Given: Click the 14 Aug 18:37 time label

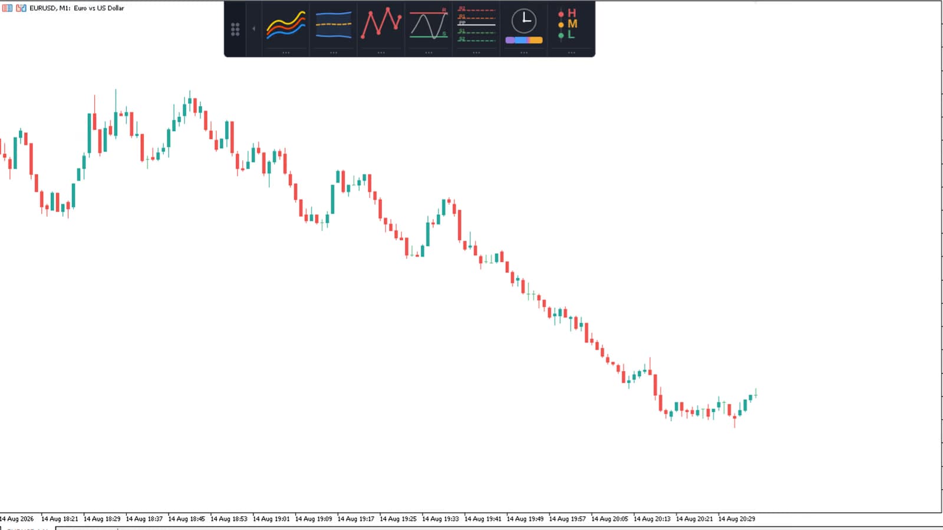Looking at the screenshot, I should coord(144,519).
